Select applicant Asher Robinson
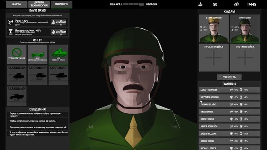This screenshot has width=267, height=150. [x=229, y=126]
